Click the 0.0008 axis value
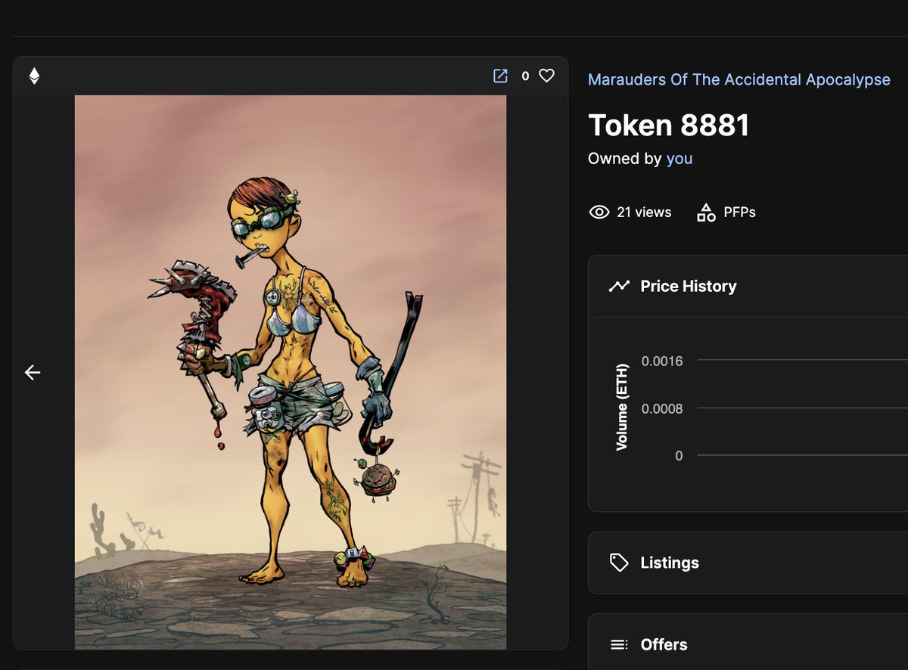The height and width of the screenshot is (670, 908). click(662, 408)
